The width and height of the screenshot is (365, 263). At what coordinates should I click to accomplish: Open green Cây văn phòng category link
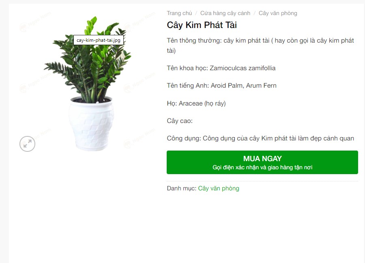(218, 188)
